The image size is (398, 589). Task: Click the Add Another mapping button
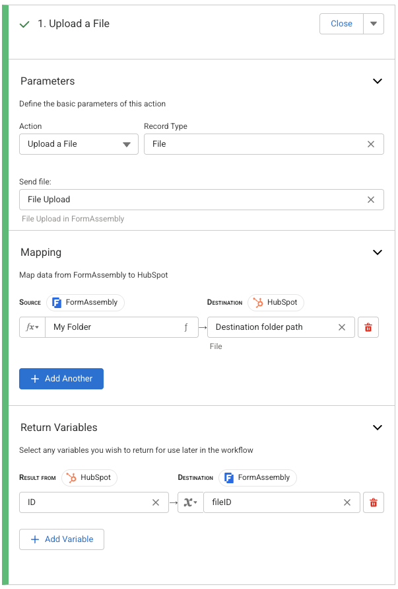(x=61, y=379)
